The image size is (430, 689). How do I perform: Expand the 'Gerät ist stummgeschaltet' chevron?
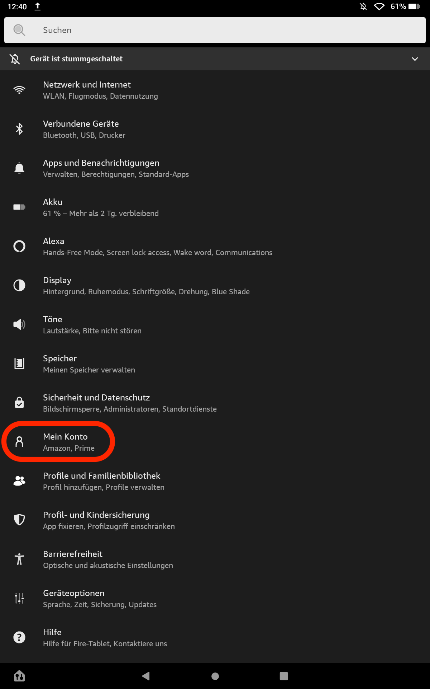click(415, 59)
